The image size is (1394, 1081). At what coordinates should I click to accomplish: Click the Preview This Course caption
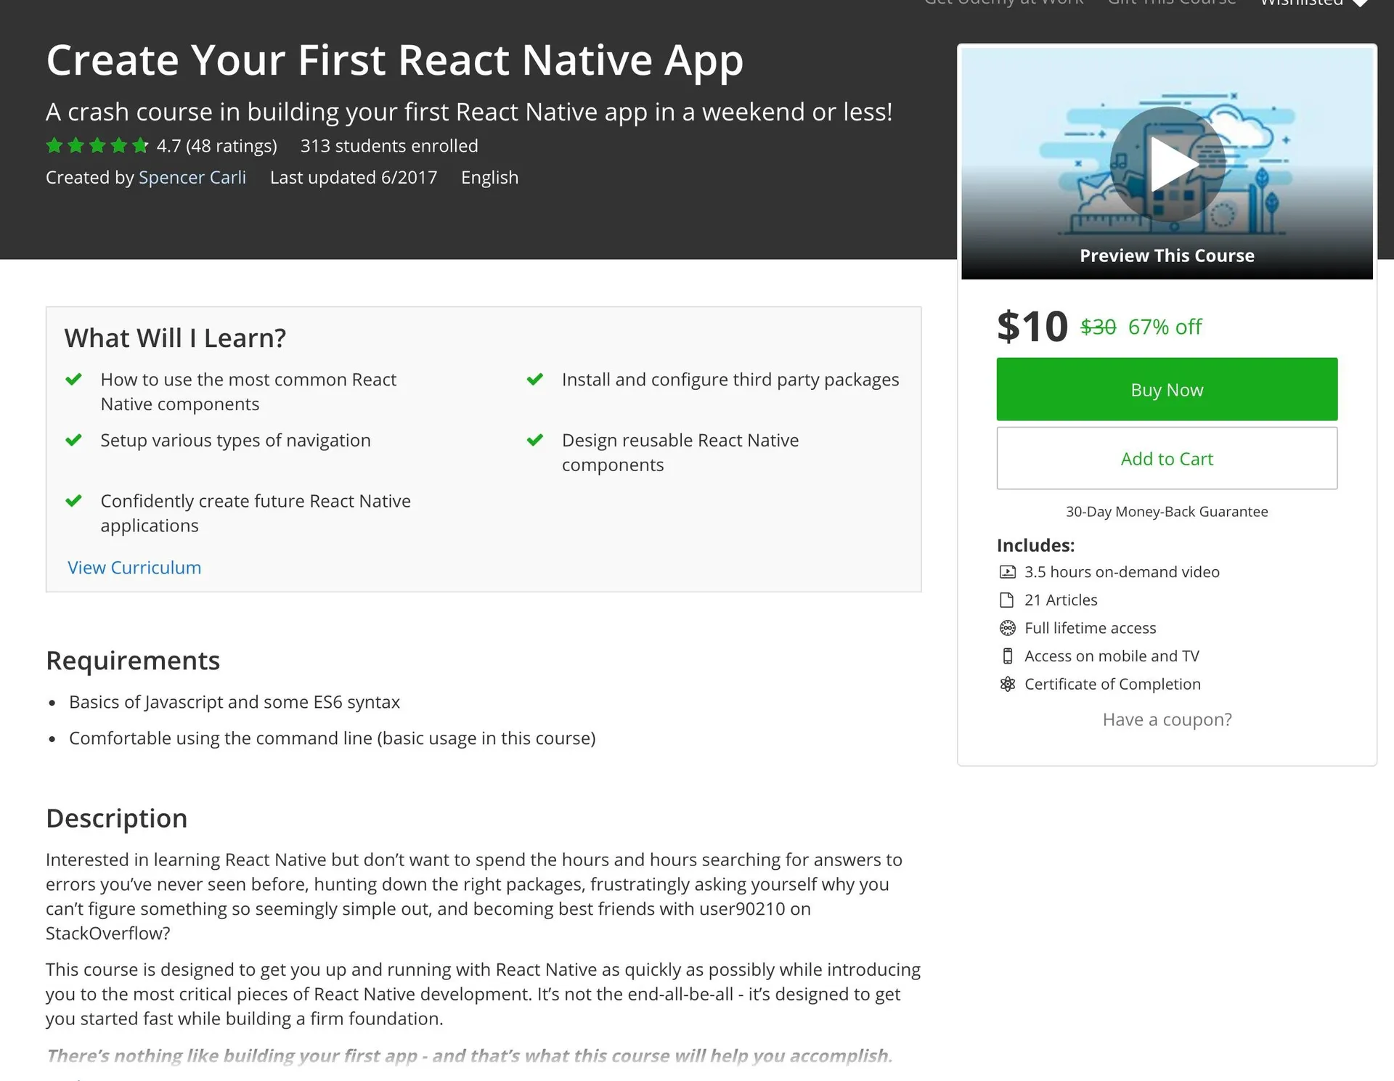(x=1167, y=256)
